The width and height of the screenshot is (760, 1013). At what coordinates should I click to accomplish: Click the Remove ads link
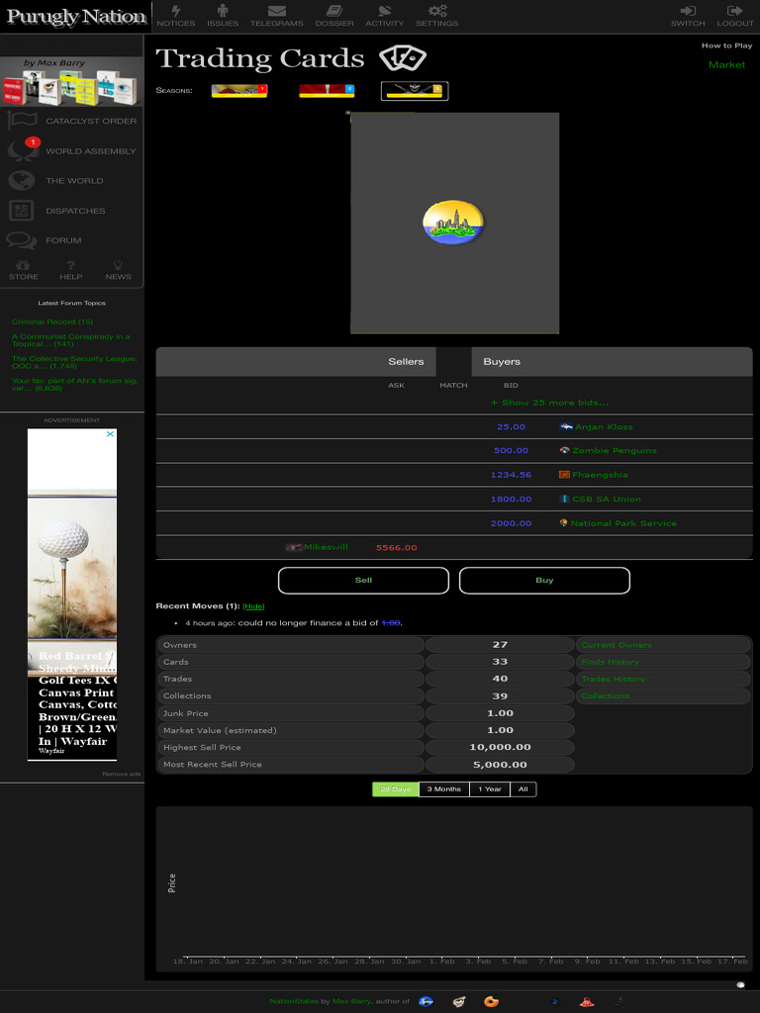121,774
